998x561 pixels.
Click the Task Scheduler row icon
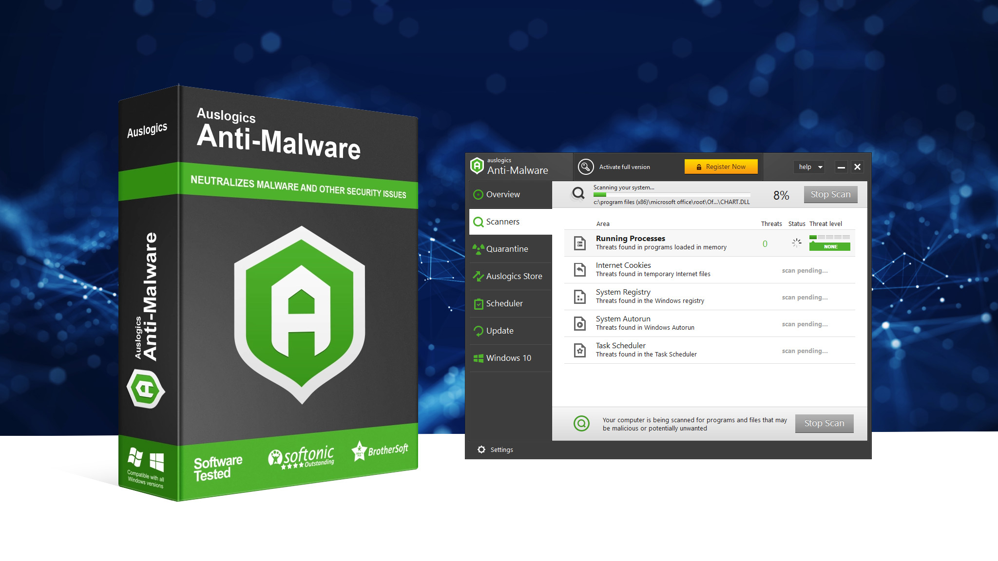579,350
